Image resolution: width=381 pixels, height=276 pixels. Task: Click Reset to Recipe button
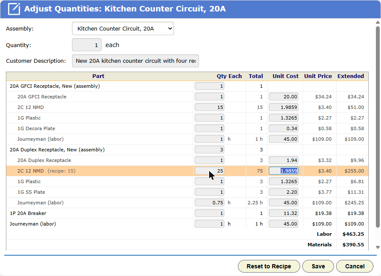pyautogui.click(x=269, y=266)
